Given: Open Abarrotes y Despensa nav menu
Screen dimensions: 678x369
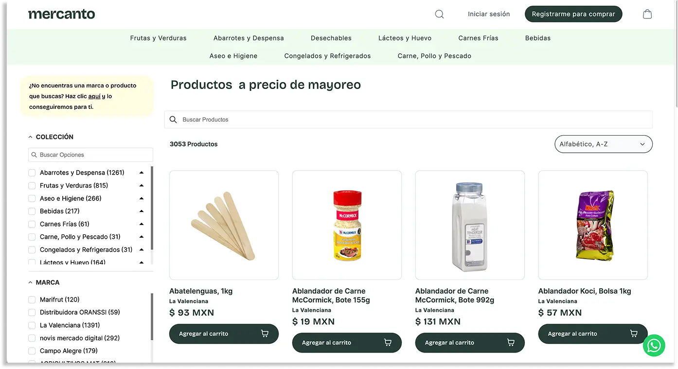Looking at the screenshot, I should (x=249, y=38).
